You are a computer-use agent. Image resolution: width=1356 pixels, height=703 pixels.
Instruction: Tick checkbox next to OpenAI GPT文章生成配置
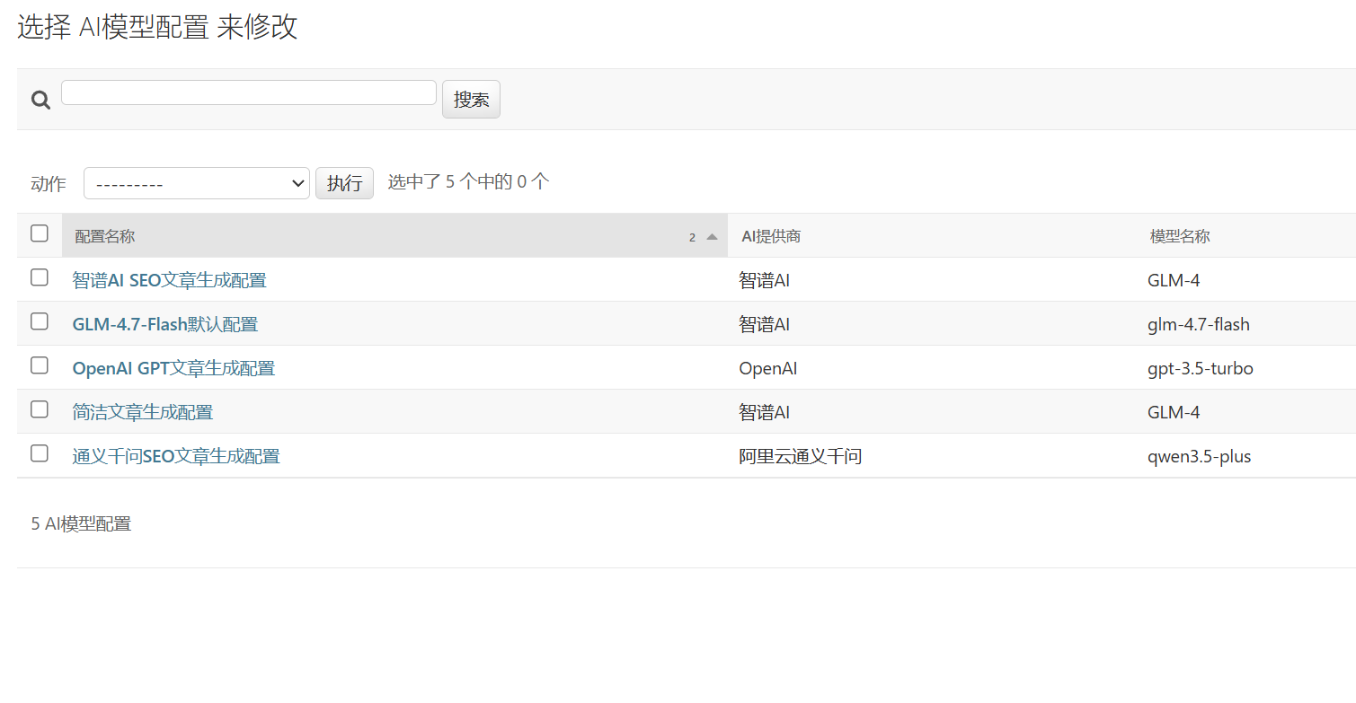pos(40,365)
